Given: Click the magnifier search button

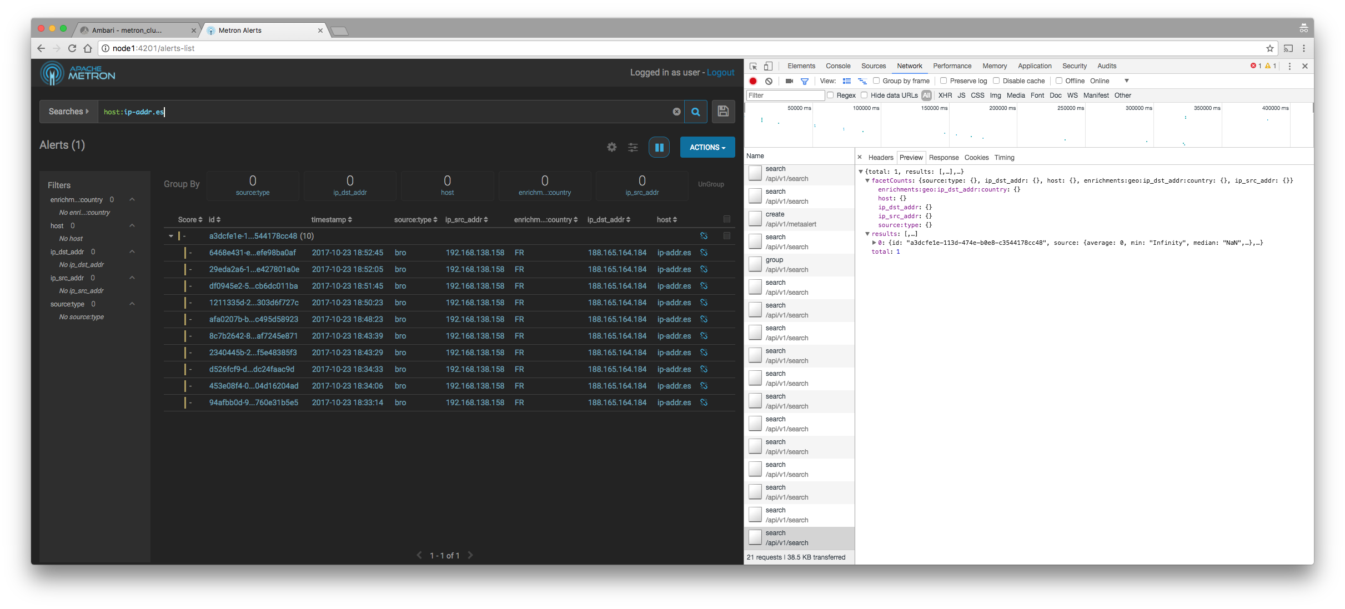Looking at the screenshot, I should coord(695,112).
